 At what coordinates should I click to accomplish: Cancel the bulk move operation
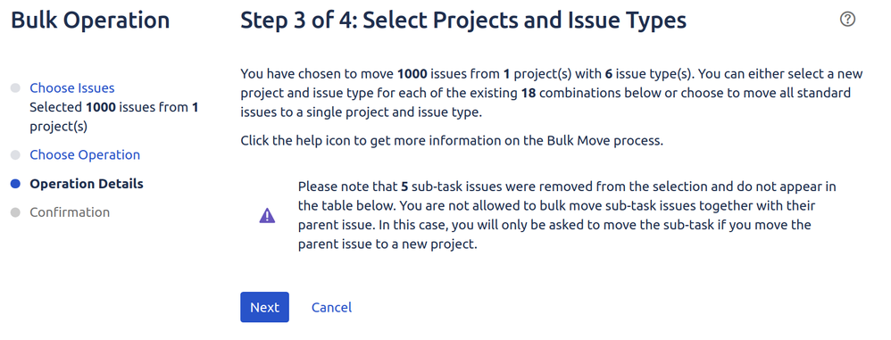(331, 307)
